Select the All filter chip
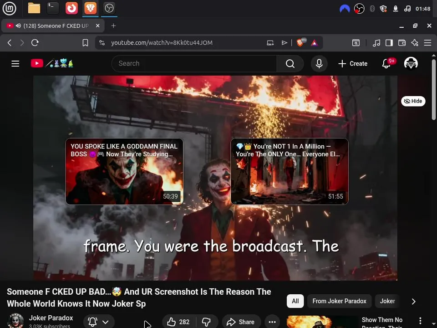This screenshot has height=328, width=437. [x=295, y=301]
